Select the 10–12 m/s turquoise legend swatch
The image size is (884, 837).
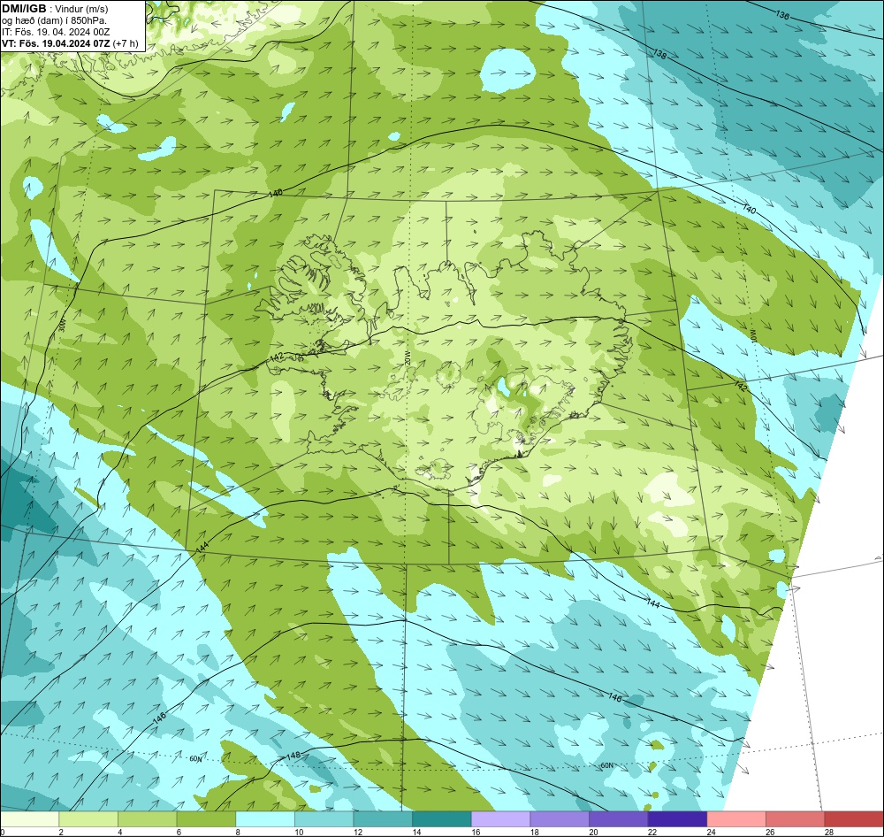pyautogui.click(x=324, y=819)
